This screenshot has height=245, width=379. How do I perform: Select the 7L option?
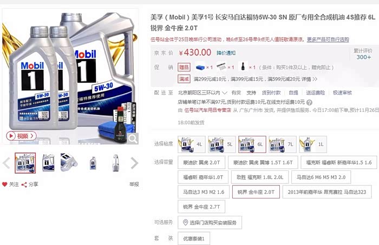coord(283,144)
